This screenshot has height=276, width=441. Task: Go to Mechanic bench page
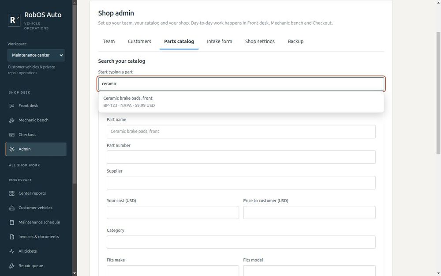[36, 120]
